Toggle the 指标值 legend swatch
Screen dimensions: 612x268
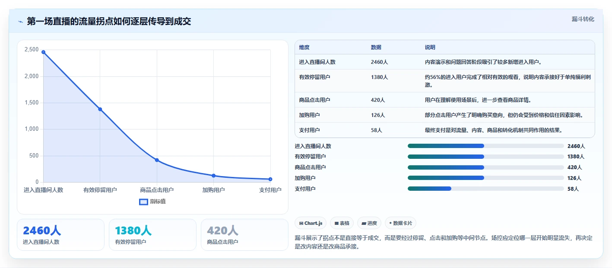point(143,202)
